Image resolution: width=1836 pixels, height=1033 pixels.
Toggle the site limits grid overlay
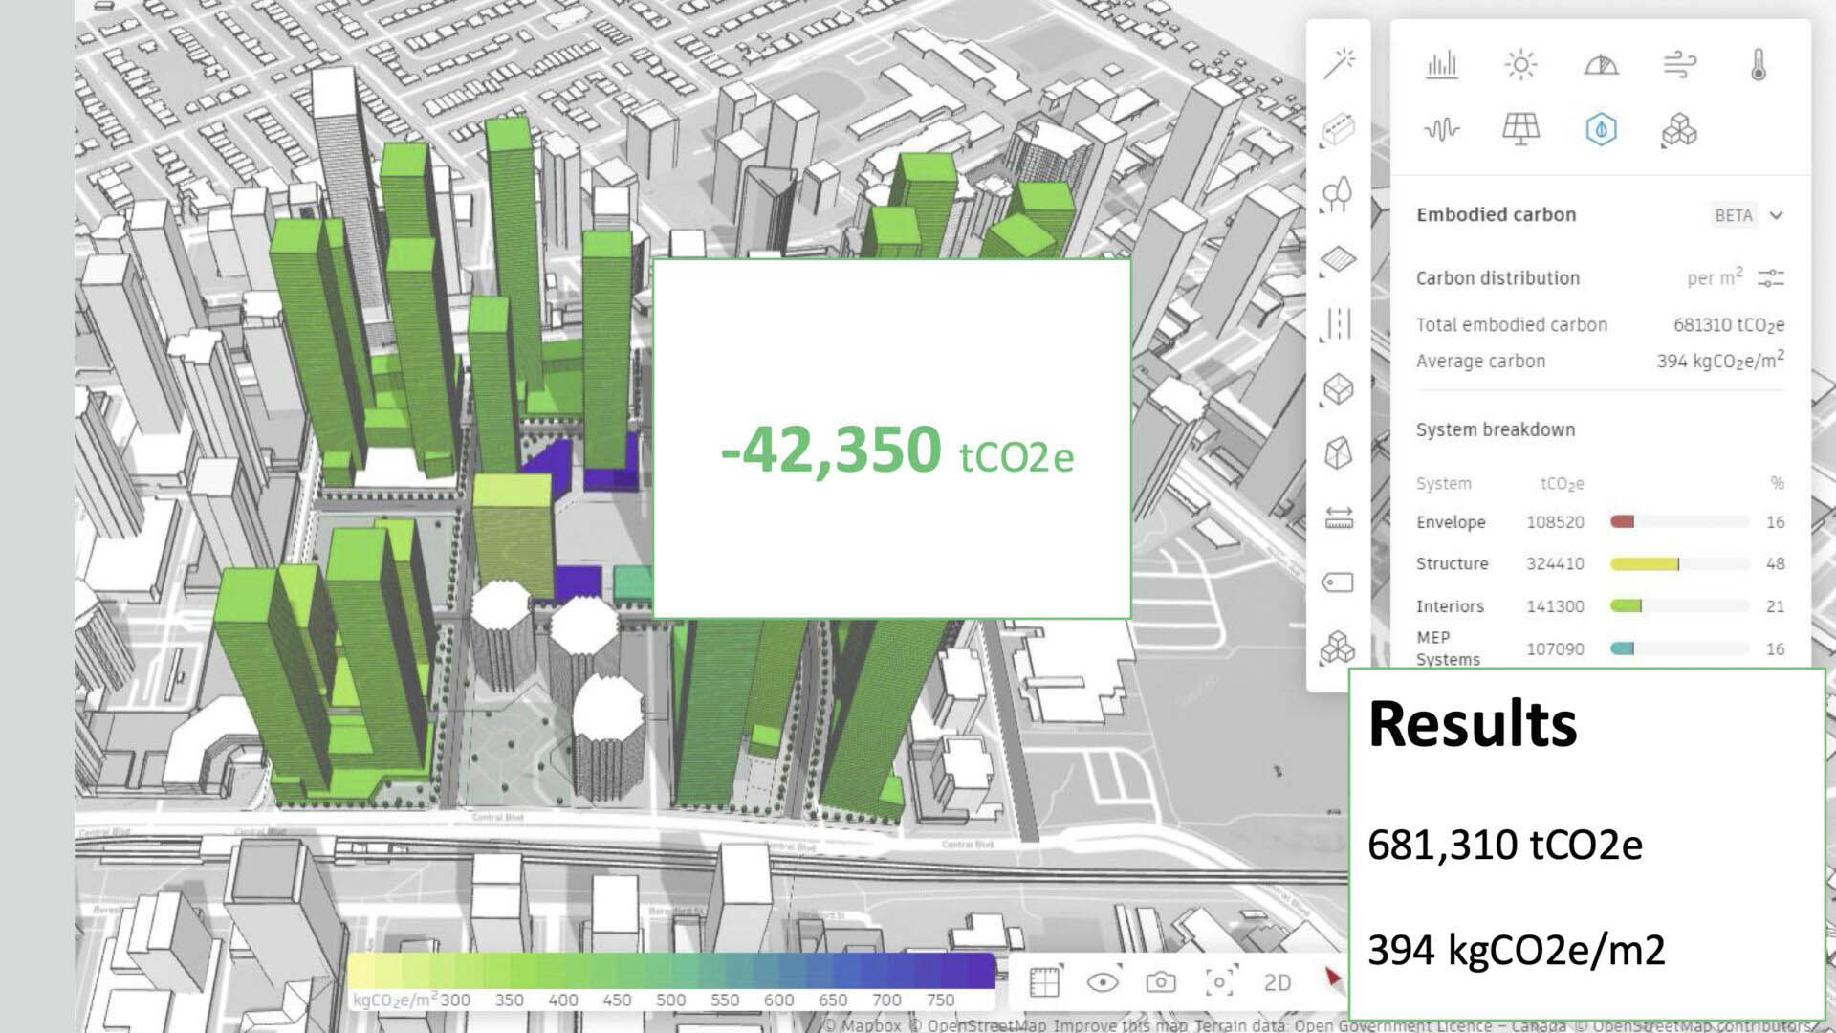point(1044,982)
